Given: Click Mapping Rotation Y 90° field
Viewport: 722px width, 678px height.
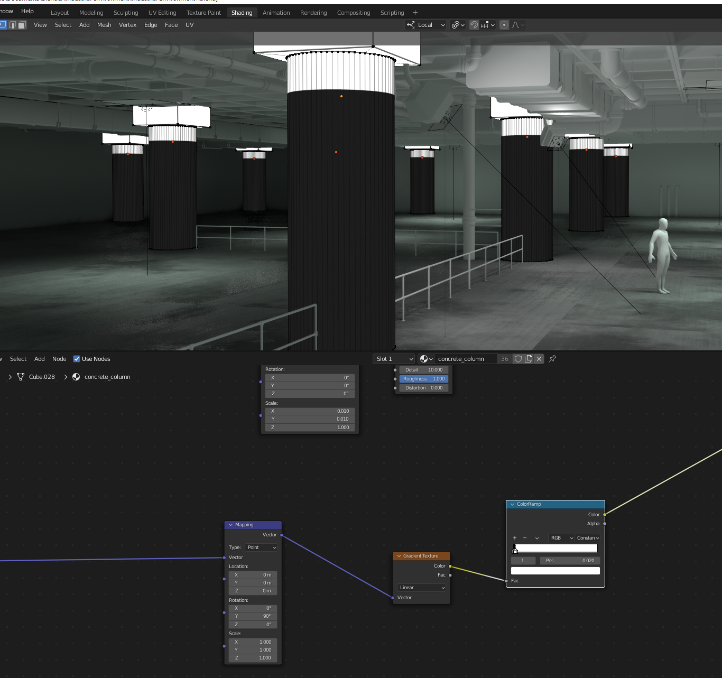Looking at the screenshot, I should click(x=253, y=616).
